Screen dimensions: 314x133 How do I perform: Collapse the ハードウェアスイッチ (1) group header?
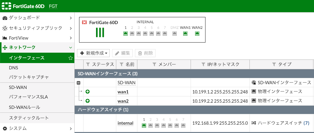pyautogui.click(x=194, y=110)
